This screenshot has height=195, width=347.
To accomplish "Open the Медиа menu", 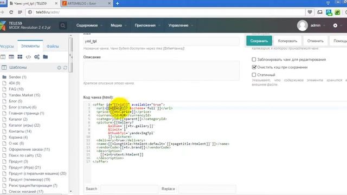I will (x=118, y=25).
